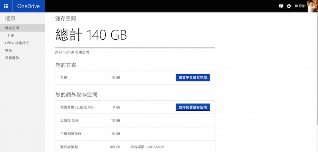Click the 手機相簿加分 row label
Image resolution: width=318 pixels, height=152 pixels.
[71, 134]
